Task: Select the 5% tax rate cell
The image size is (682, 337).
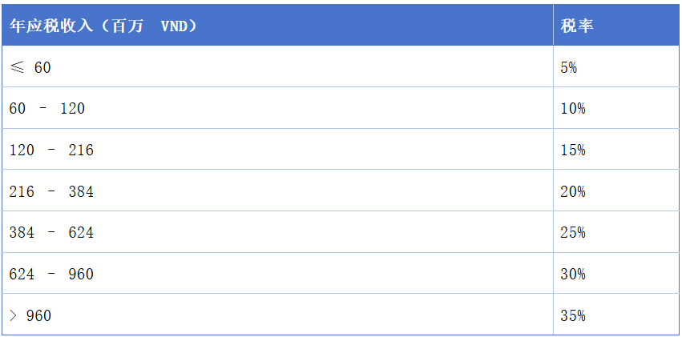Action: [569, 68]
